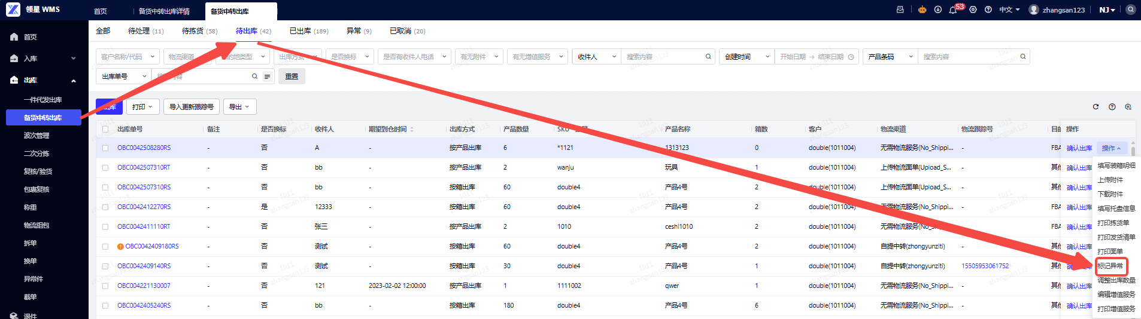Click search icon in the 产品条码 search box

(x=1023, y=57)
